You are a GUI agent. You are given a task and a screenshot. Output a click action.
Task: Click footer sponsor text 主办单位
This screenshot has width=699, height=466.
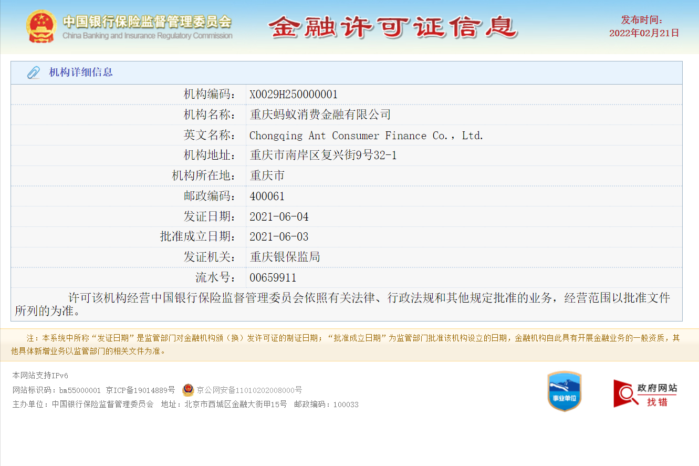(x=83, y=405)
